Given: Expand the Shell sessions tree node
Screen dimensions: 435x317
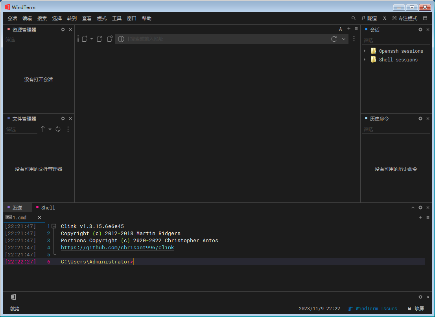Looking at the screenshot, I should [365, 60].
